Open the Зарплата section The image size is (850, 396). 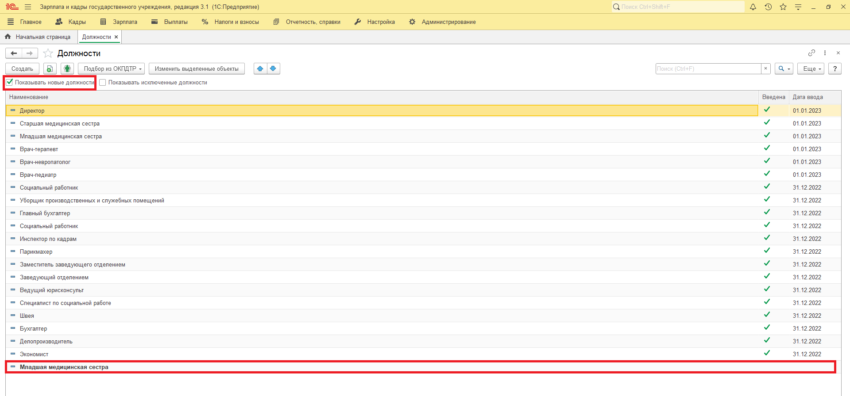[x=119, y=22]
